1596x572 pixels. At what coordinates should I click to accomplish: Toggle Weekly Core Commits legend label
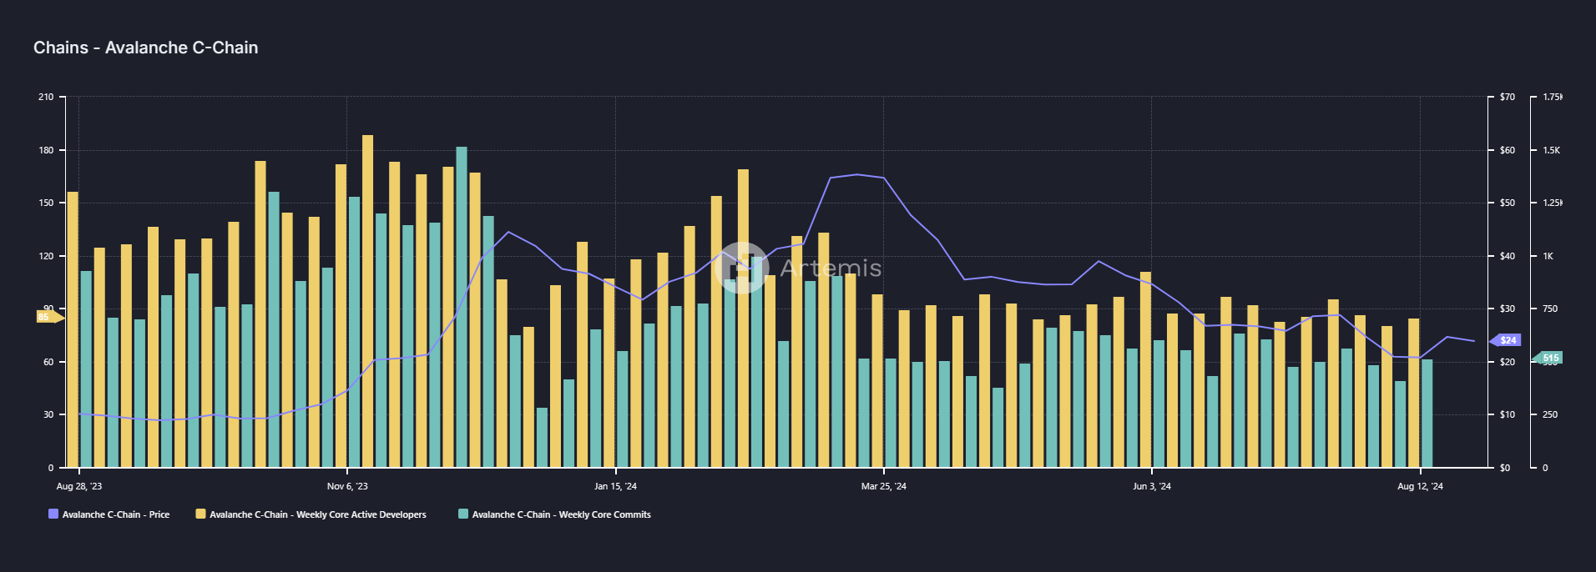(x=562, y=514)
